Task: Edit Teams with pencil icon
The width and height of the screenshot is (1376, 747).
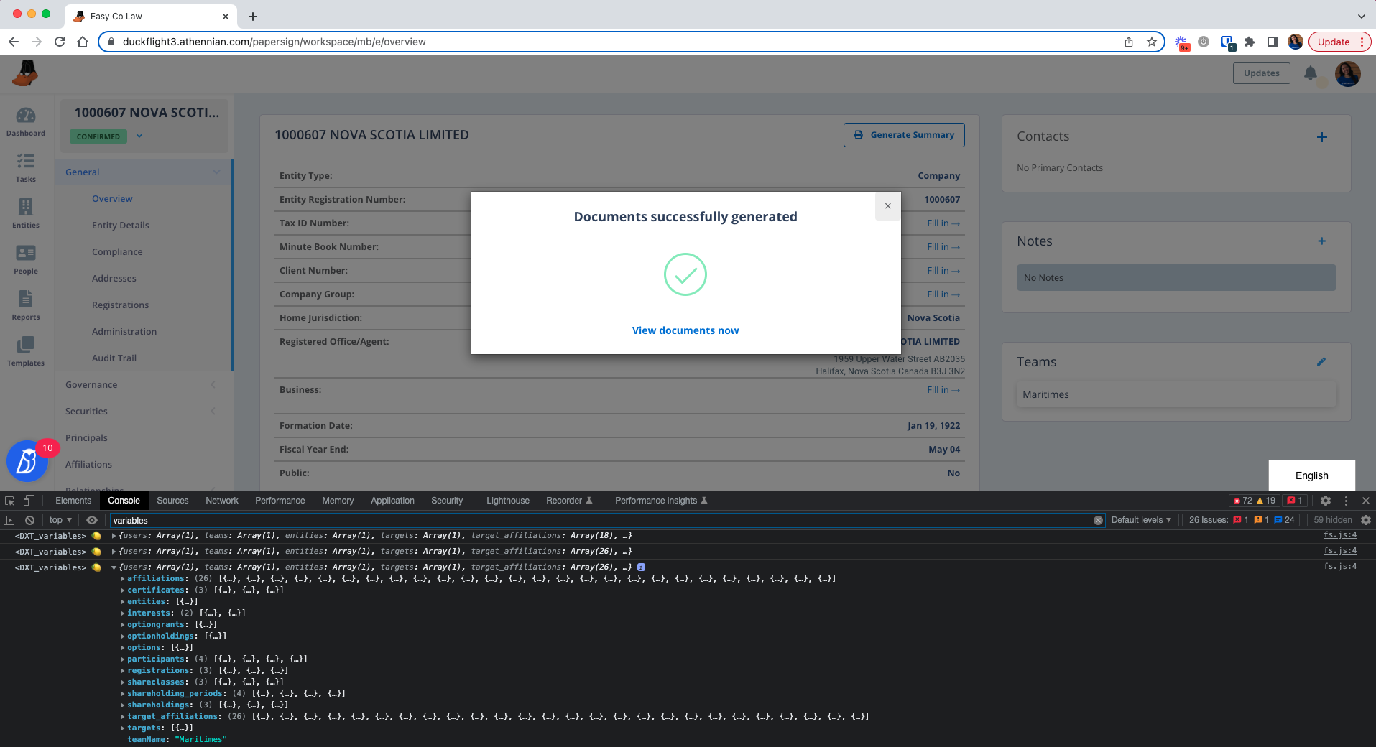Action: [x=1321, y=362]
